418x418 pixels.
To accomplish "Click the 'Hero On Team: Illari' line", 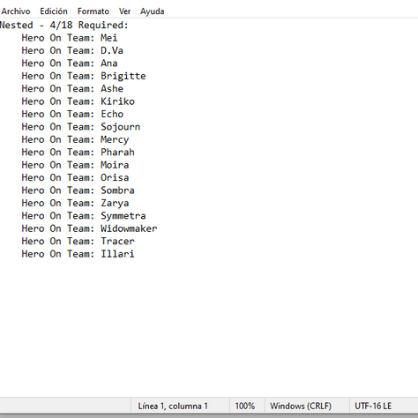I will (78, 254).
